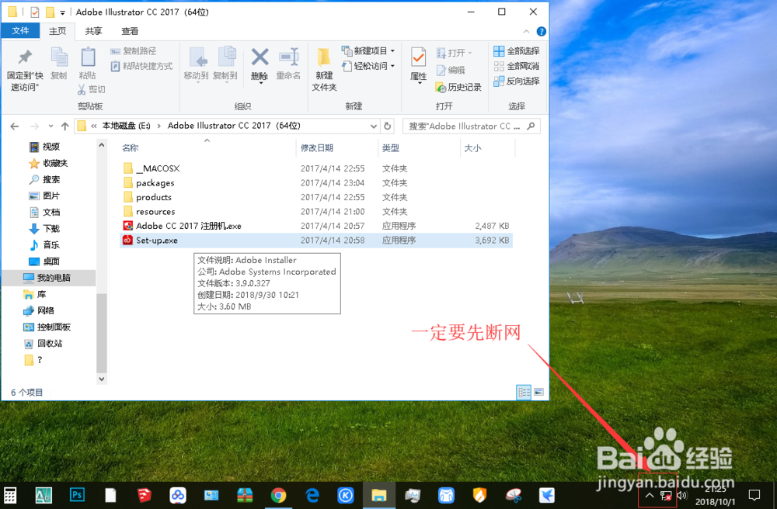Screen dimensions: 777x509
Task: Open the File (文件) tab
Action: [20, 31]
